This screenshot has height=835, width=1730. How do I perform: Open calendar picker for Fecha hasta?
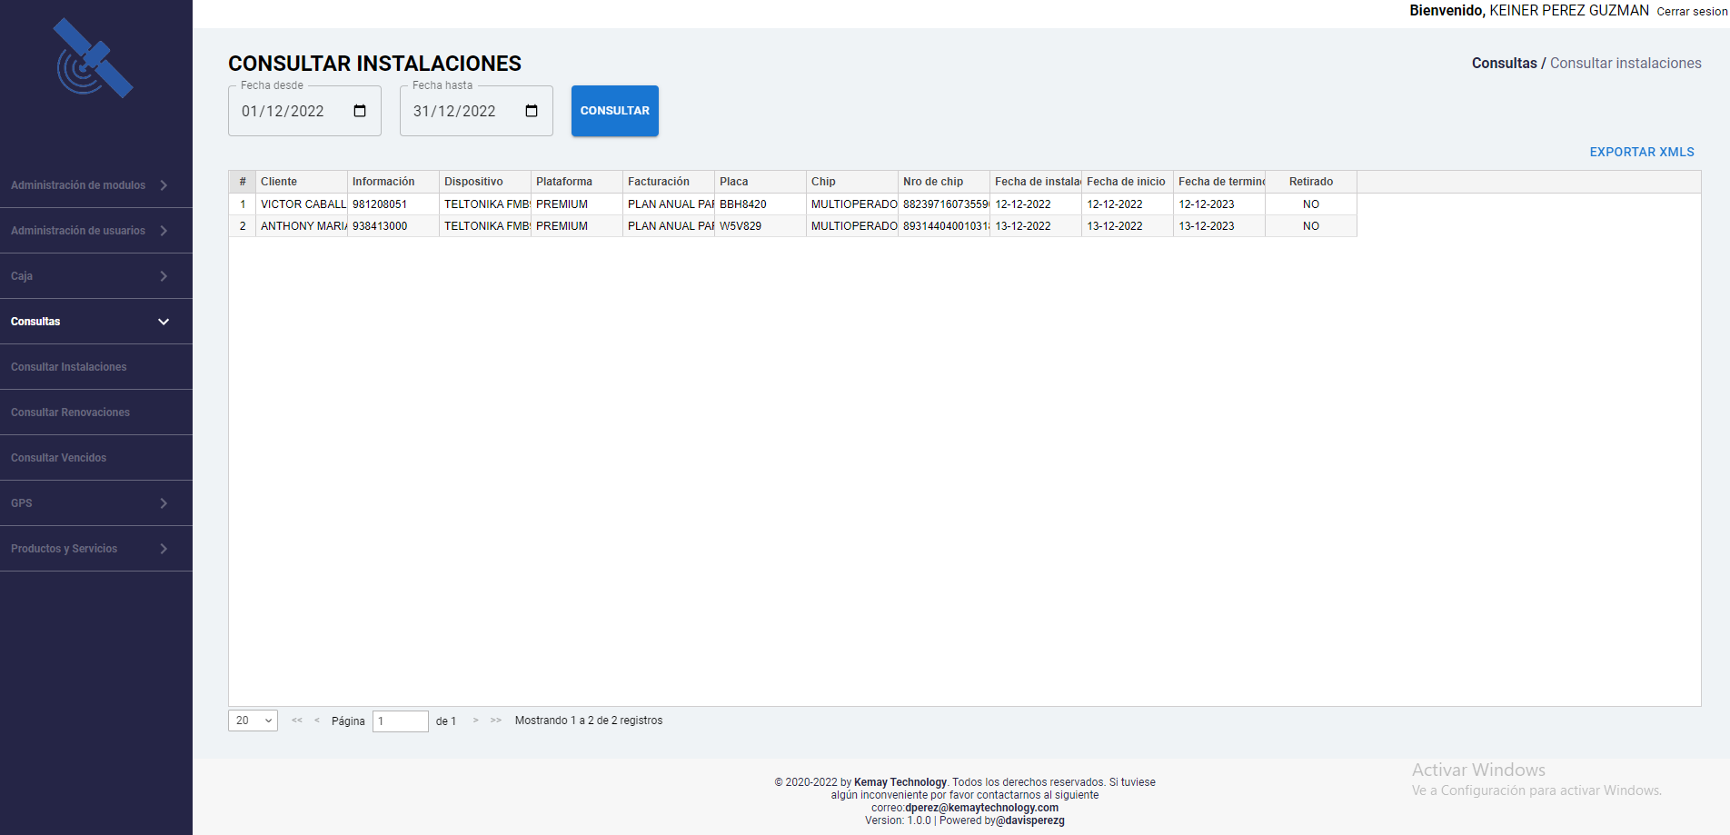coord(532,111)
